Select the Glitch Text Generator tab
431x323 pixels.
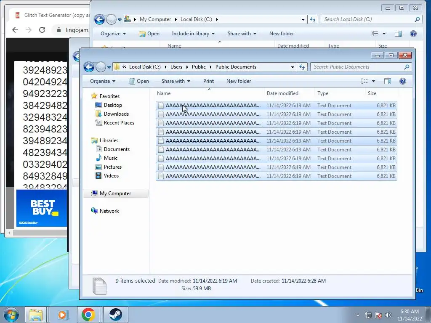[x=52, y=15]
